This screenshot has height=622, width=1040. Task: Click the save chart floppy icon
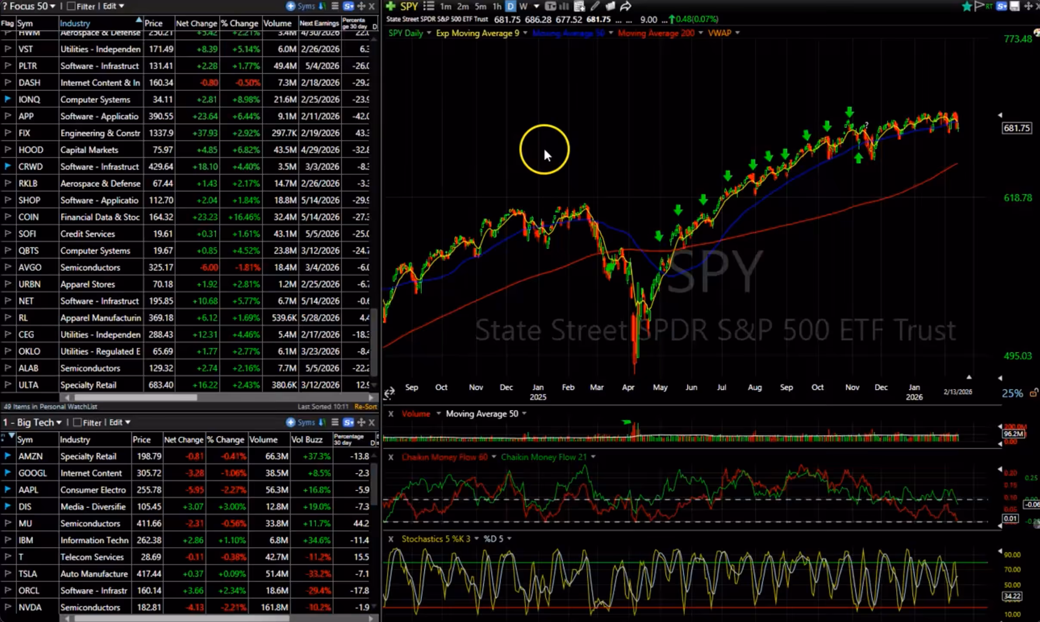(x=1015, y=6)
